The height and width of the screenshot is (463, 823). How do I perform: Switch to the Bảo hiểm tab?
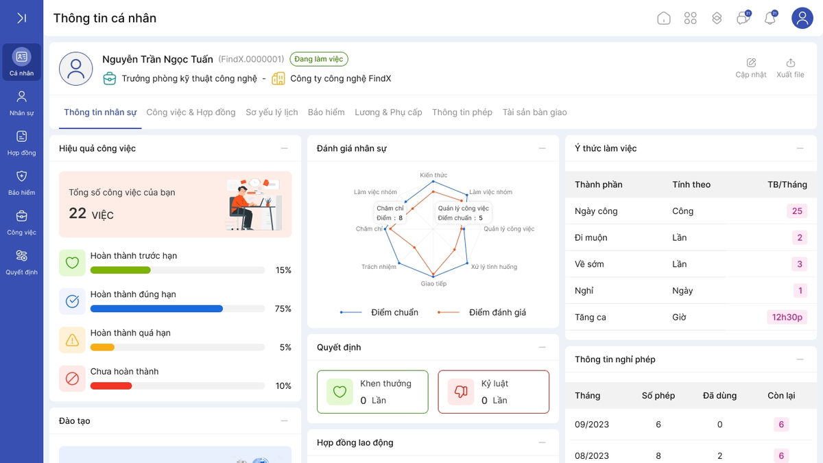pyautogui.click(x=326, y=112)
